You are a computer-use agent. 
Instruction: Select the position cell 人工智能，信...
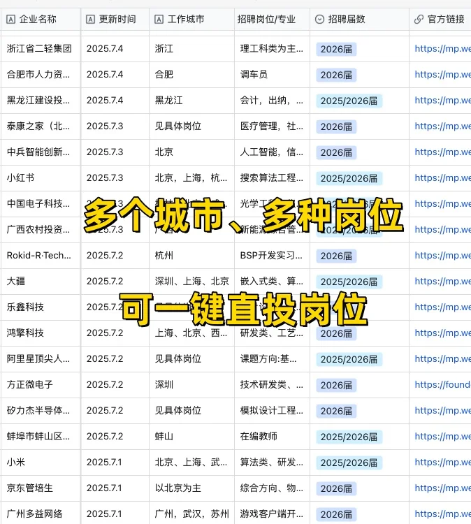pos(271,152)
